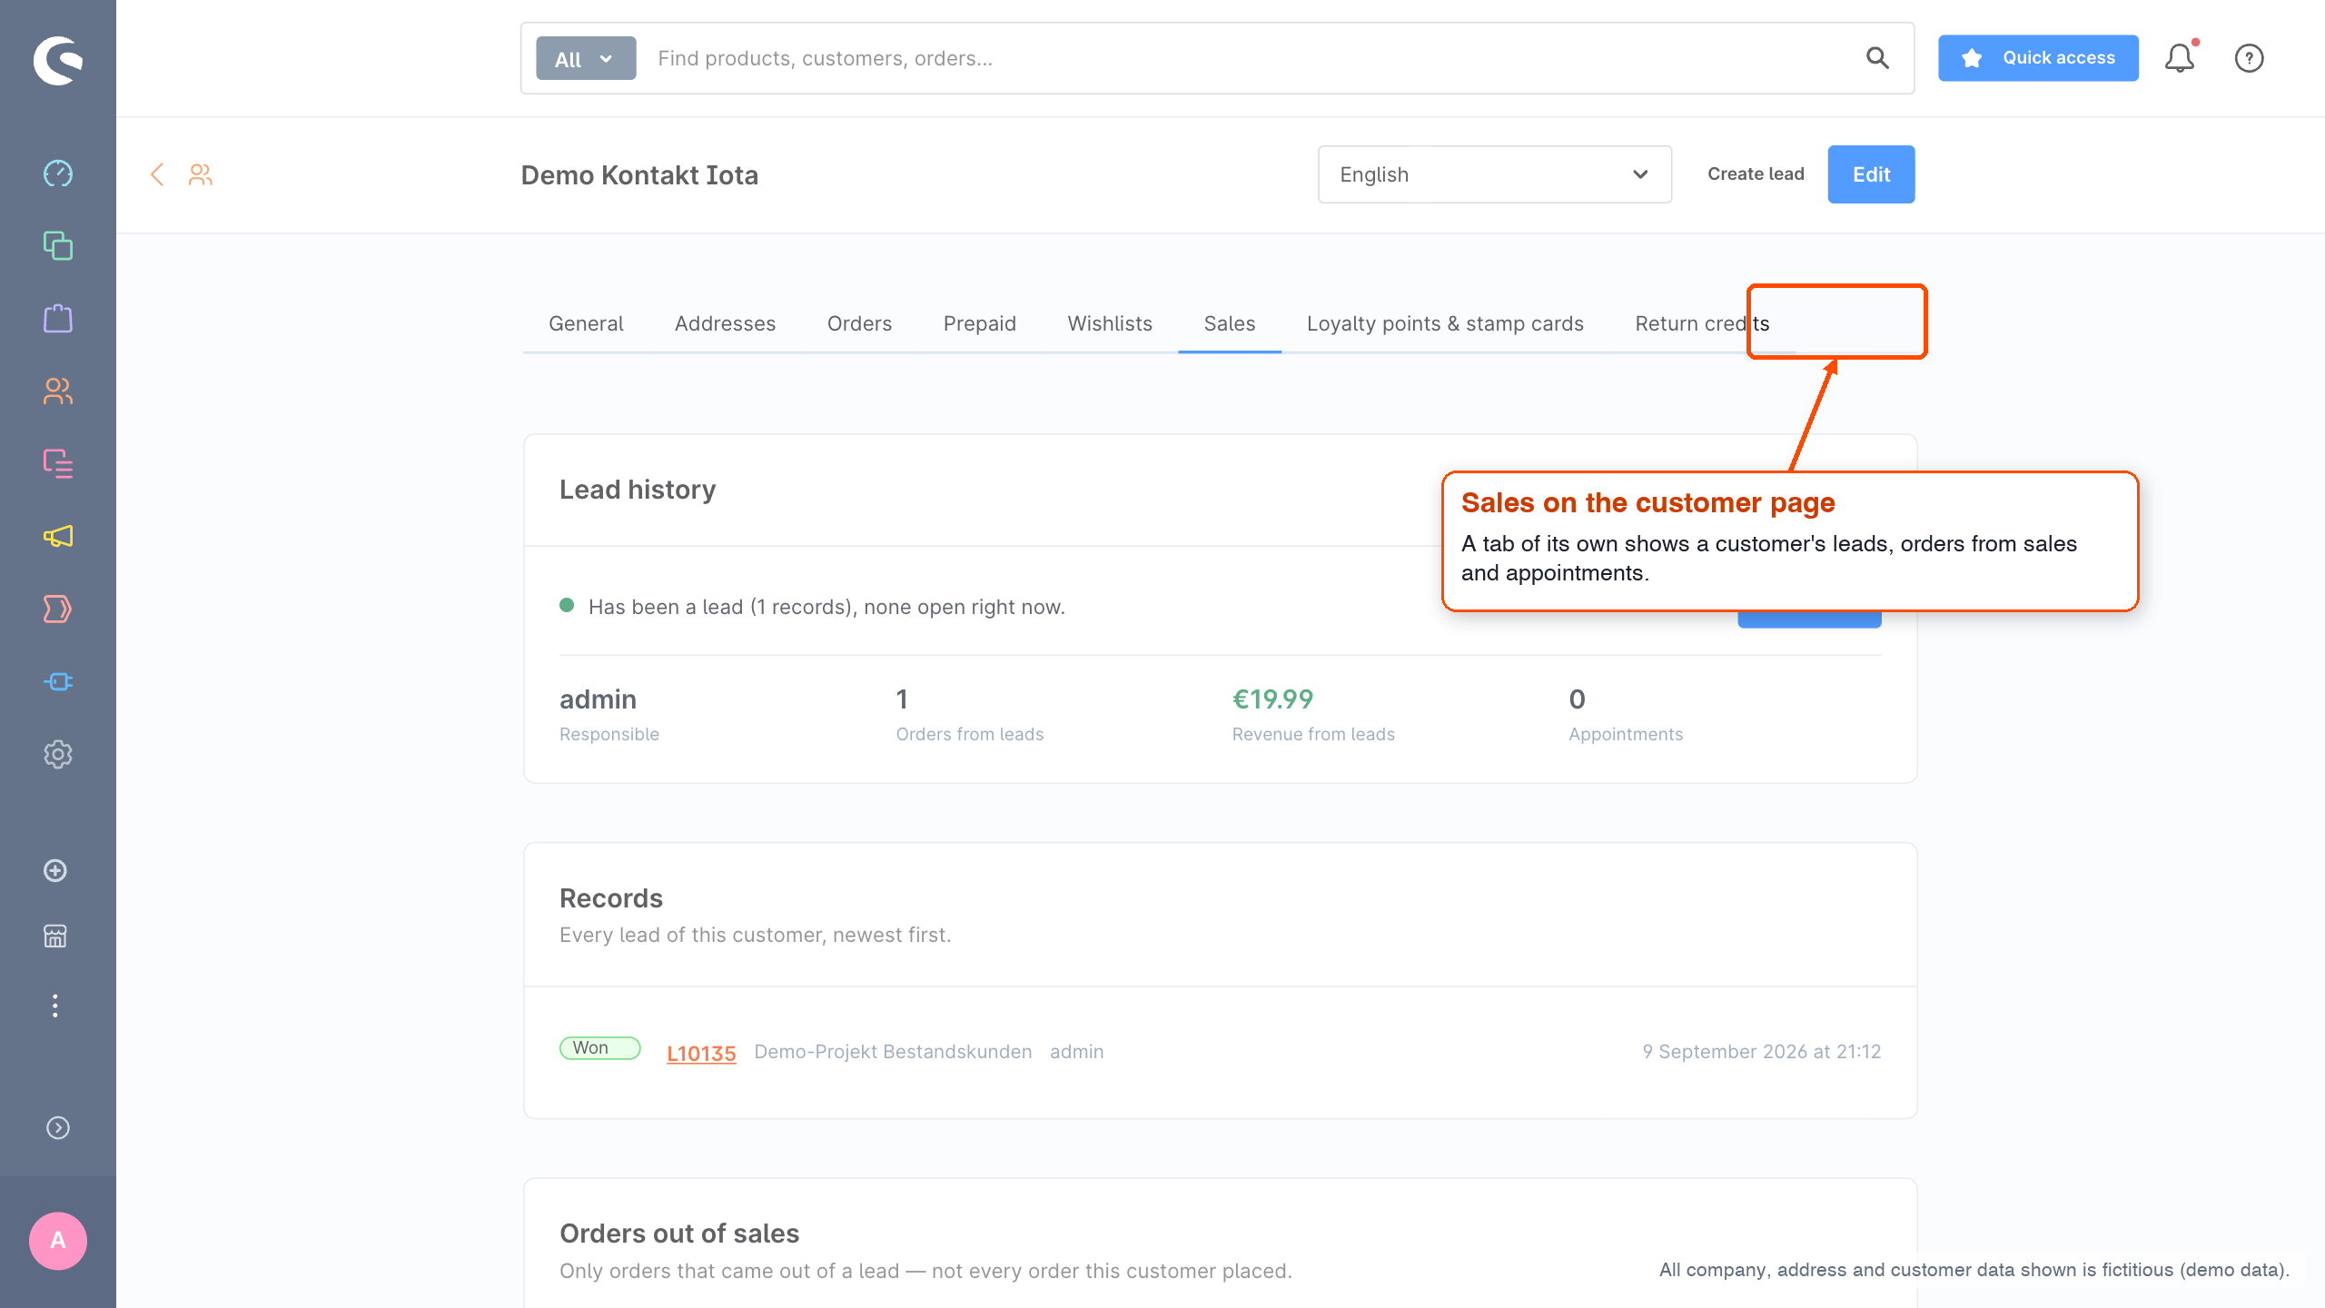Switch to the Orders tab
This screenshot has height=1308, width=2325.
(x=859, y=323)
